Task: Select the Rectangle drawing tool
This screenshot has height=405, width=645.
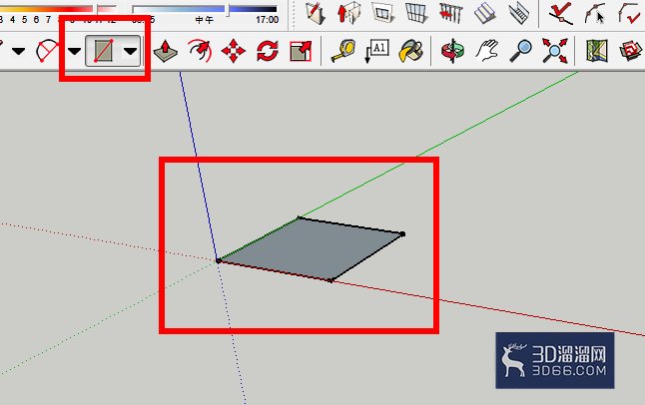Action: (x=104, y=51)
